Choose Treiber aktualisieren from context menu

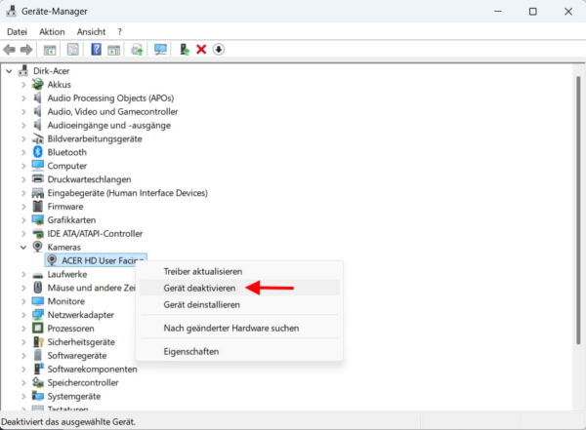239,271
